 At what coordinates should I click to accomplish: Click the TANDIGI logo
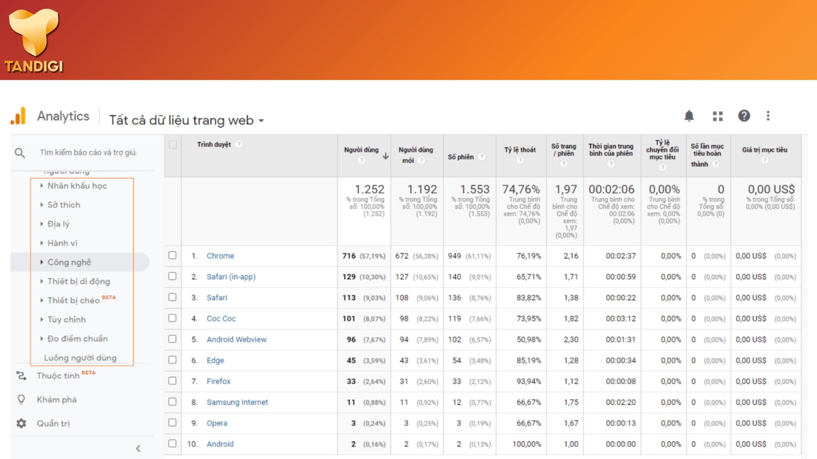(x=34, y=41)
